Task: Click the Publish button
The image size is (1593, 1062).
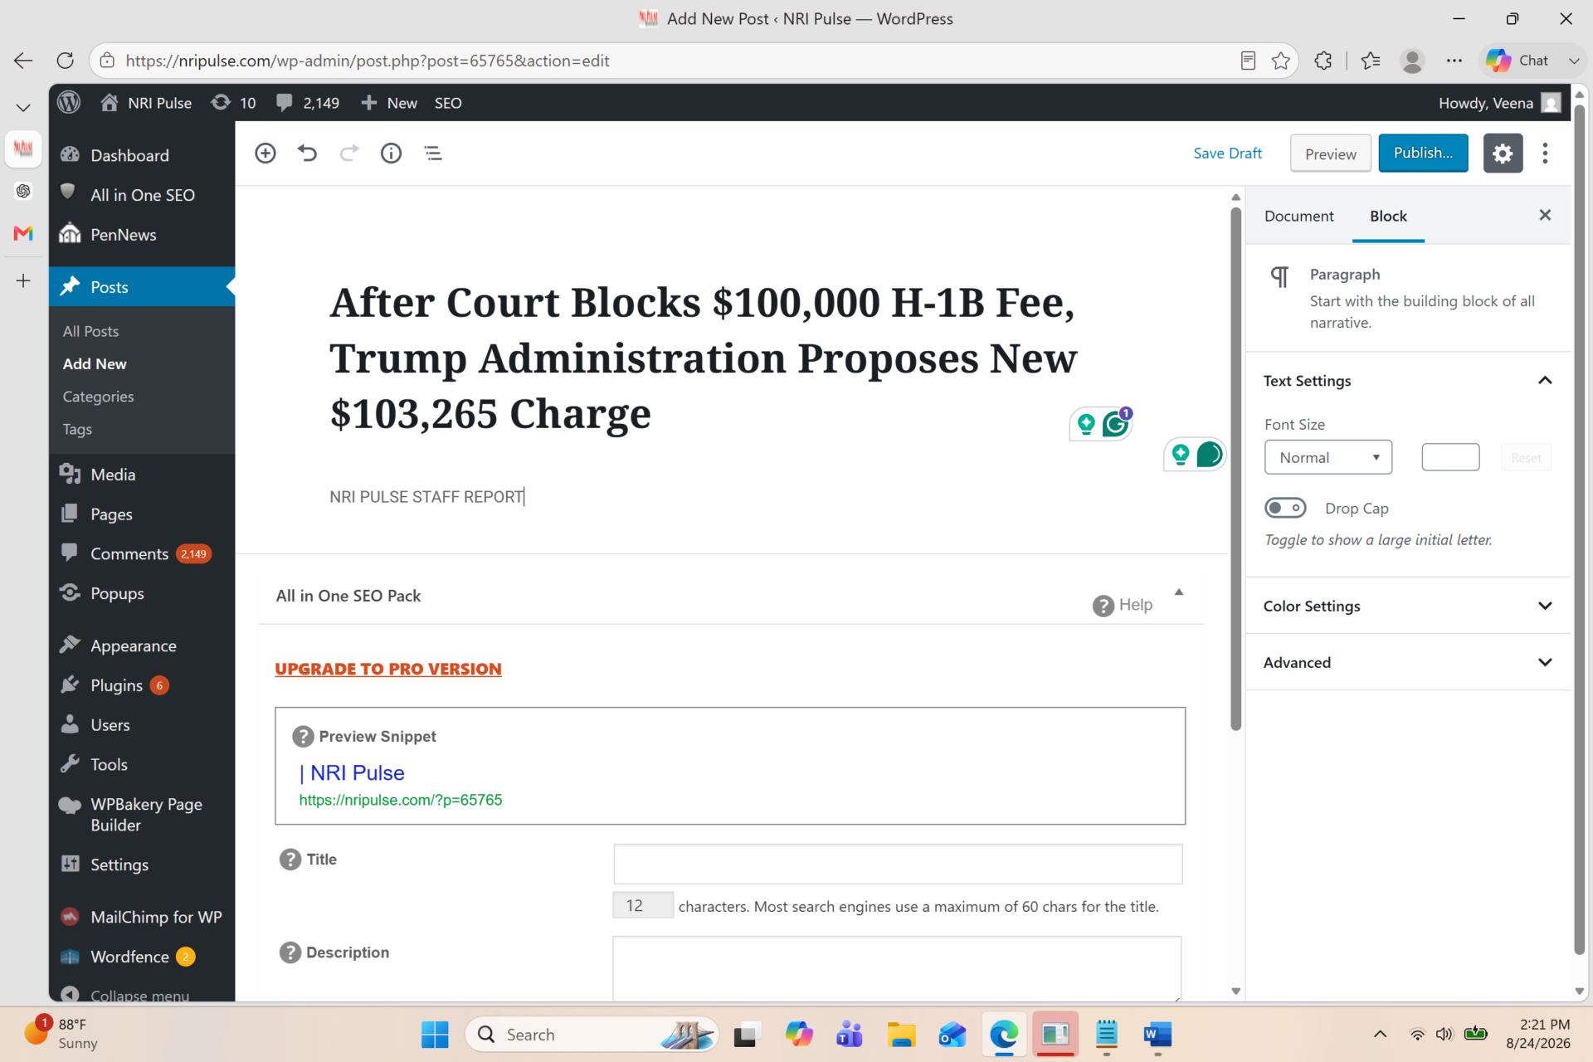Action: [1423, 153]
